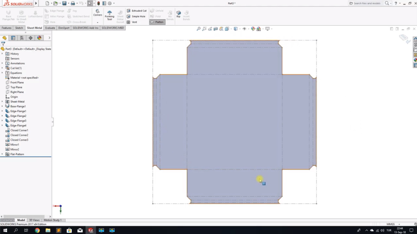The image size is (417, 234).
Task: Open the SOLIDWORKS Add-Ins tab
Action: click(x=85, y=28)
